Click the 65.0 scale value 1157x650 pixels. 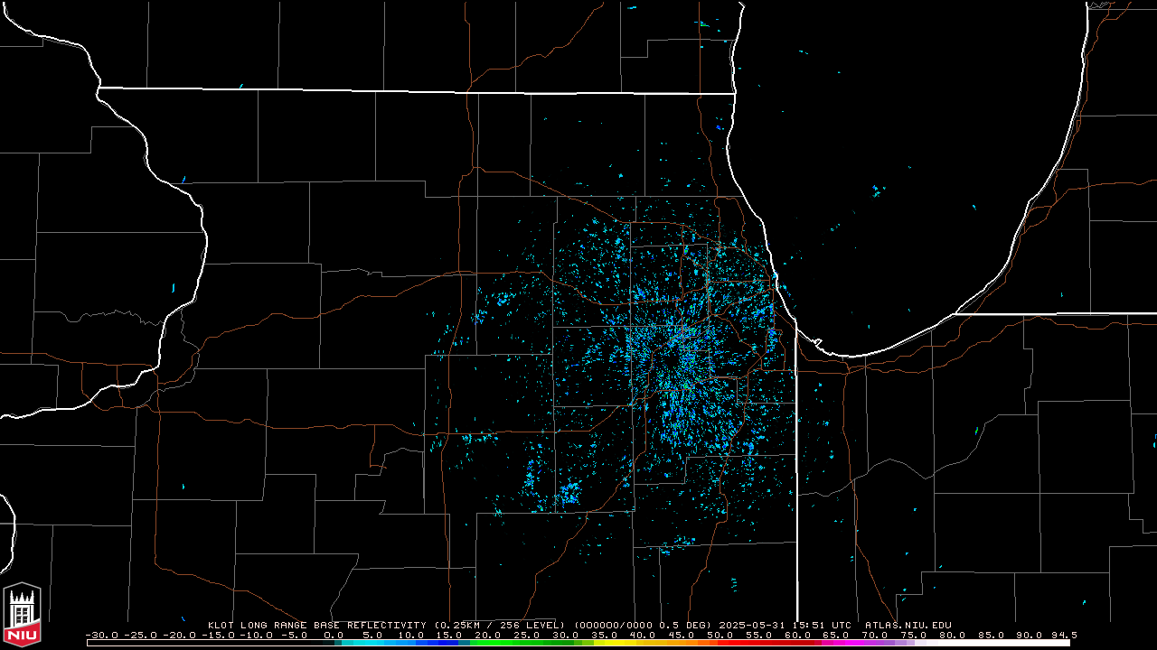pos(836,635)
